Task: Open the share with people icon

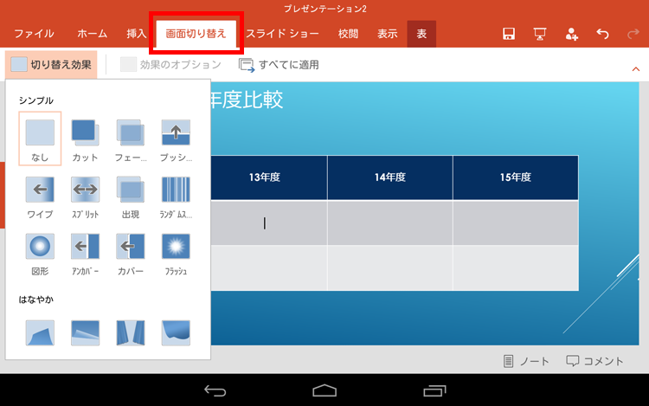Action: 572,35
